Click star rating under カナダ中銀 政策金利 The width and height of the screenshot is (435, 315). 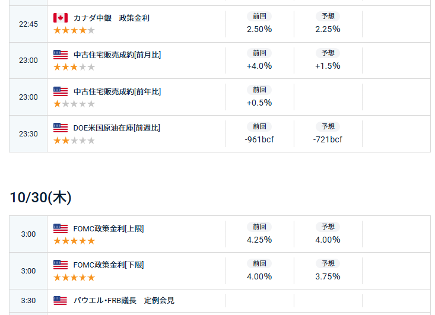[x=74, y=30]
